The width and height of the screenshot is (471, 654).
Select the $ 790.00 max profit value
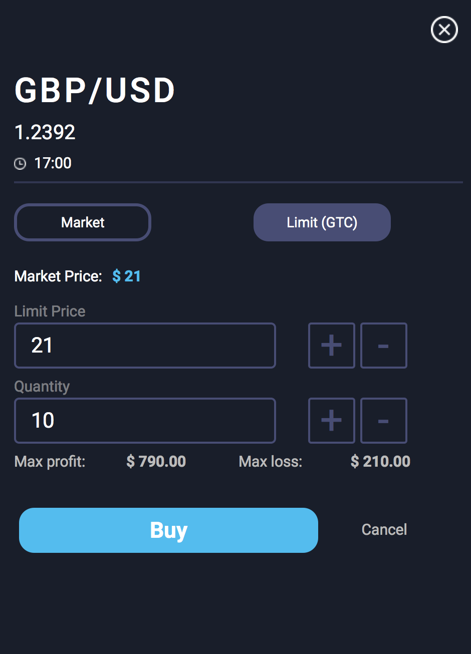pos(156,461)
